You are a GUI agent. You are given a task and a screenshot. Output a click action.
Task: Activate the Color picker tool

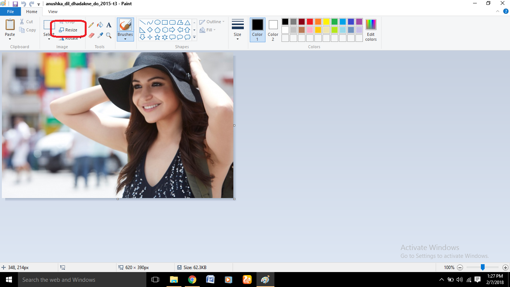point(100,36)
